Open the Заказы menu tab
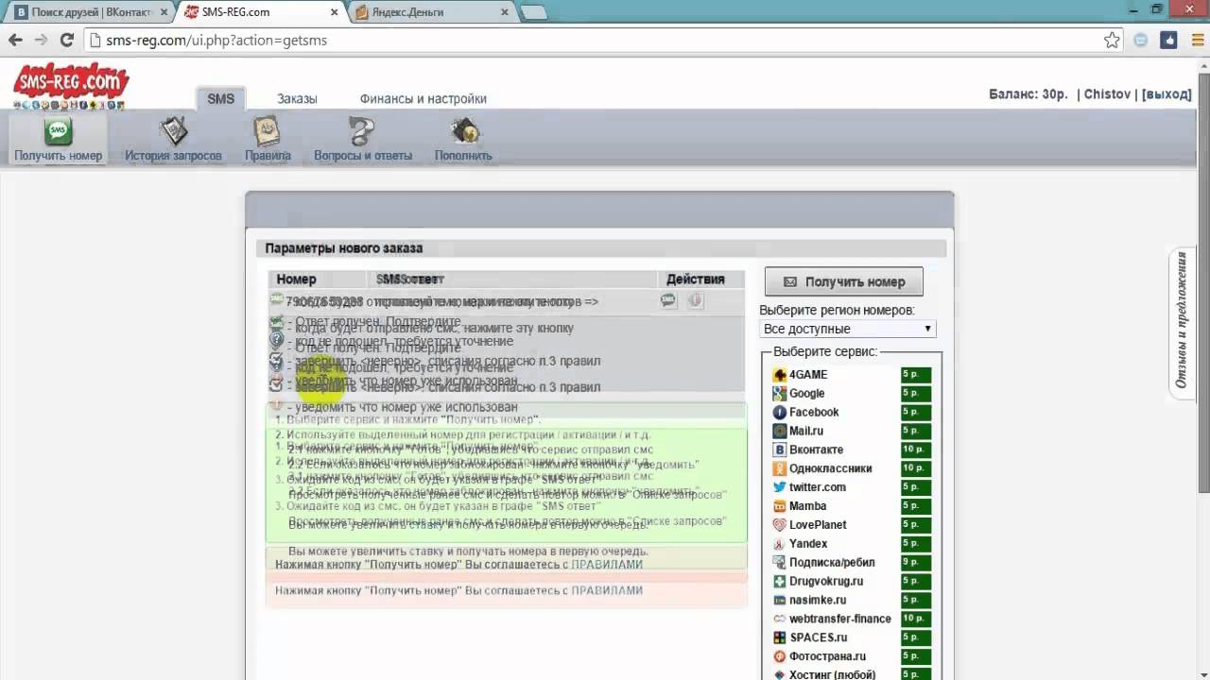The image size is (1210, 680). 297,98
